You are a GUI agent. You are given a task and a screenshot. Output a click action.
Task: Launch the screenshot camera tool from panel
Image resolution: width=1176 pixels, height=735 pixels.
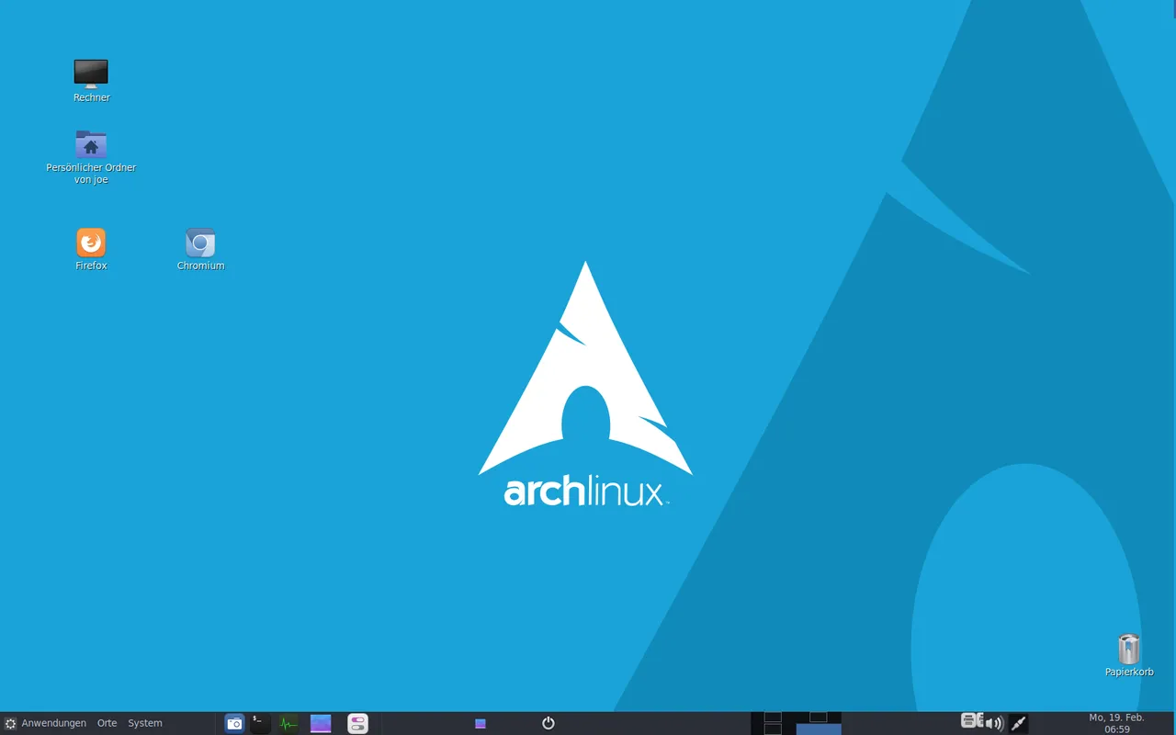[x=234, y=723]
